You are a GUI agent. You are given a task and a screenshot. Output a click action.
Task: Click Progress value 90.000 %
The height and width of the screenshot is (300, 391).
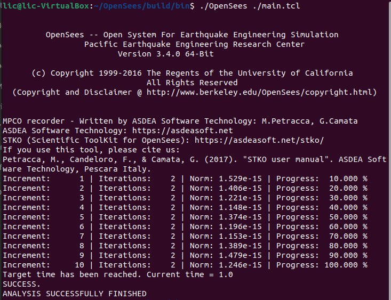click(x=348, y=255)
